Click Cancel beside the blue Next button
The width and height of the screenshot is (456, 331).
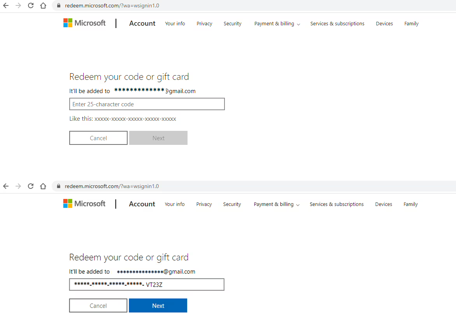coord(98,305)
